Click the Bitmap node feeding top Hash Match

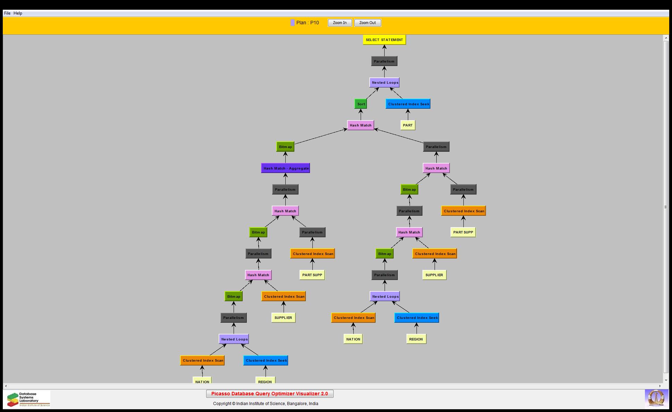click(285, 147)
